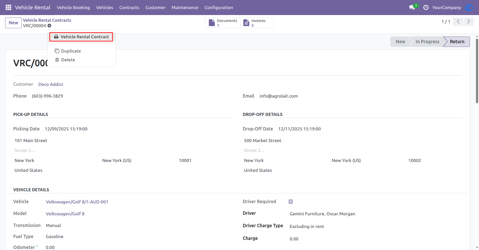Open the Deco Addict customer link
Viewport: 479px width, 250px height.
point(51,84)
